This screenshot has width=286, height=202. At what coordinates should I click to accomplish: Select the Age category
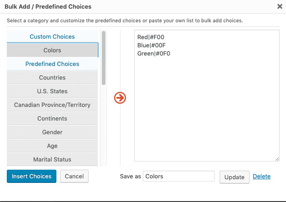pos(52,146)
